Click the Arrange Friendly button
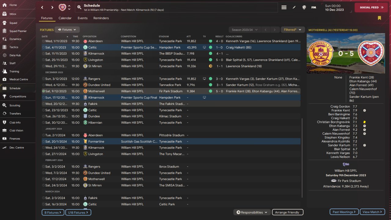Screen dimensions: 391x220 point(287,212)
